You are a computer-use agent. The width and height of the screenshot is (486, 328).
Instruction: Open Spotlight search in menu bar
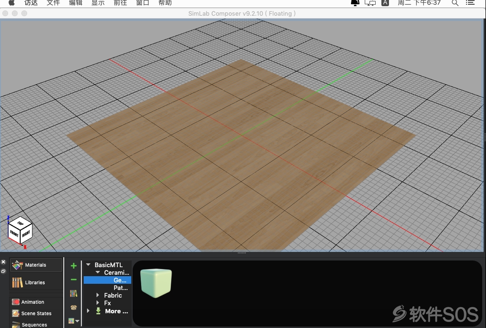click(455, 3)
